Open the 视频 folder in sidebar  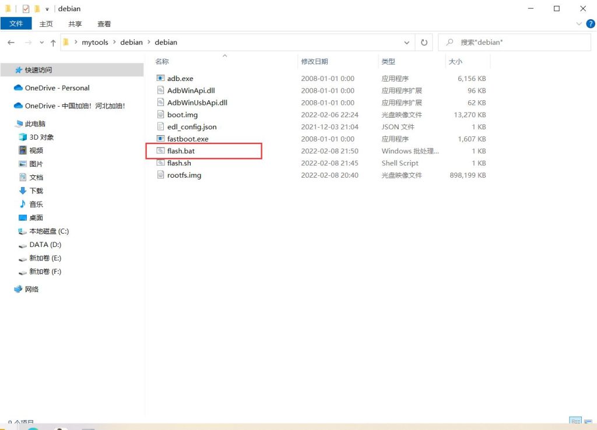[31, 150]
